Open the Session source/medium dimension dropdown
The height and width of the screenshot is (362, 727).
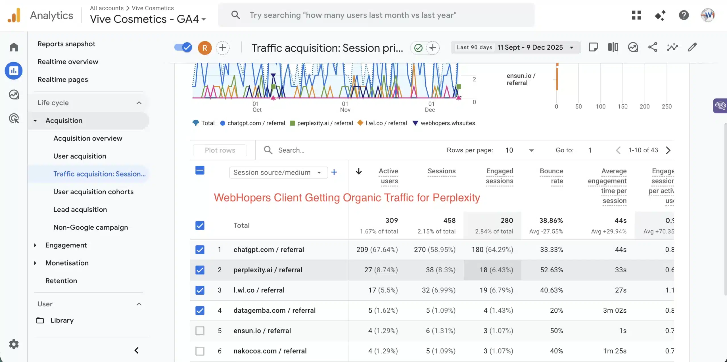[x=278, y=172]
